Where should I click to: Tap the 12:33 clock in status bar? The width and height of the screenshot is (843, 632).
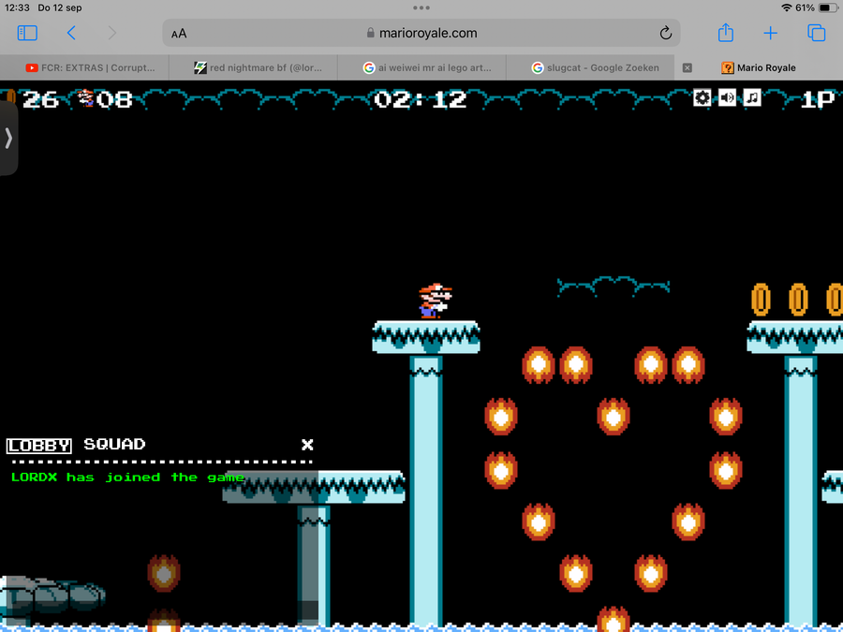(x=17, y=7)
